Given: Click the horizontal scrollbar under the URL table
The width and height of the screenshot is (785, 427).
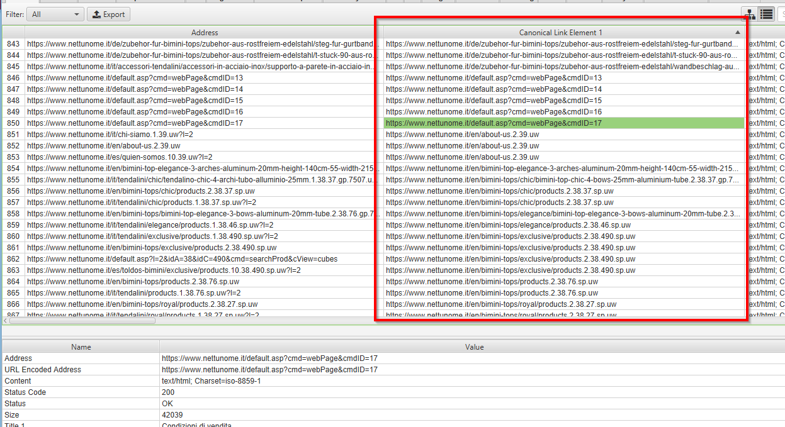Looking at the screenshot, I should click(82, 321).
